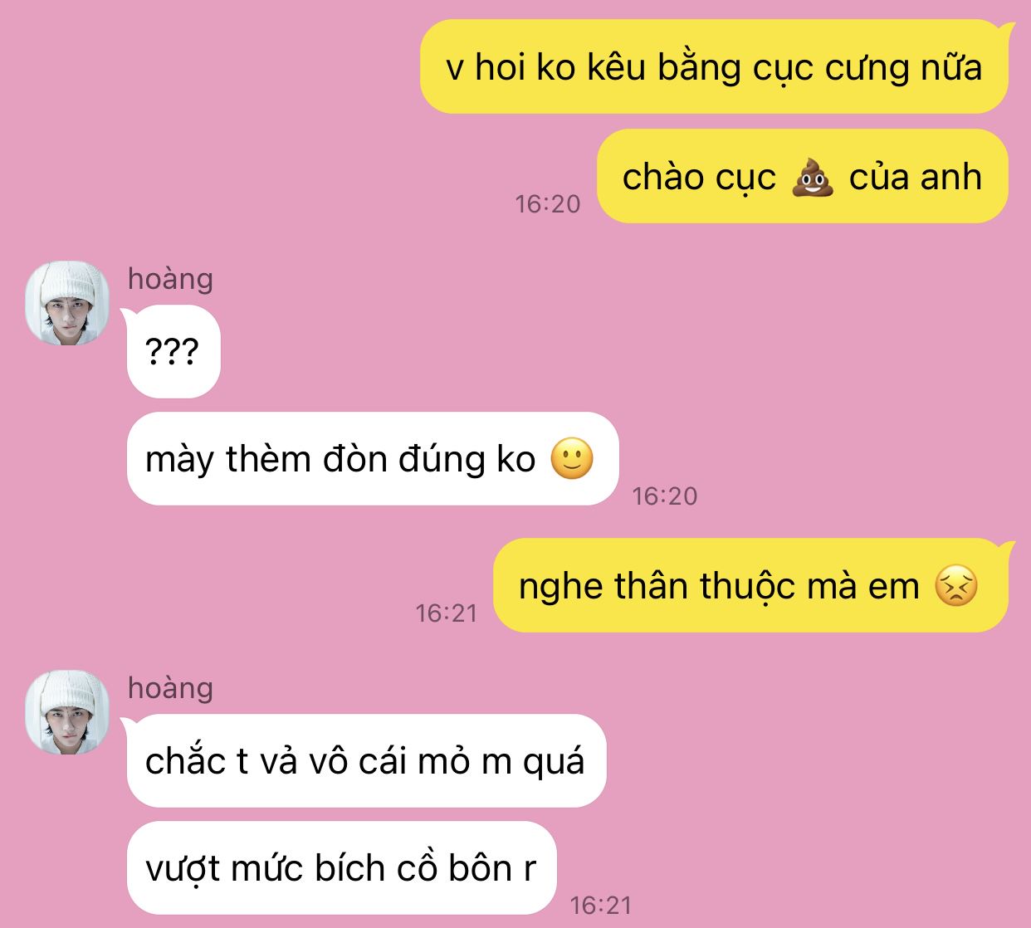The image size is (1031, 928).
Task: Select the 'chào cục ... của anh' message bubble
Action: click(x=803, y=176)
